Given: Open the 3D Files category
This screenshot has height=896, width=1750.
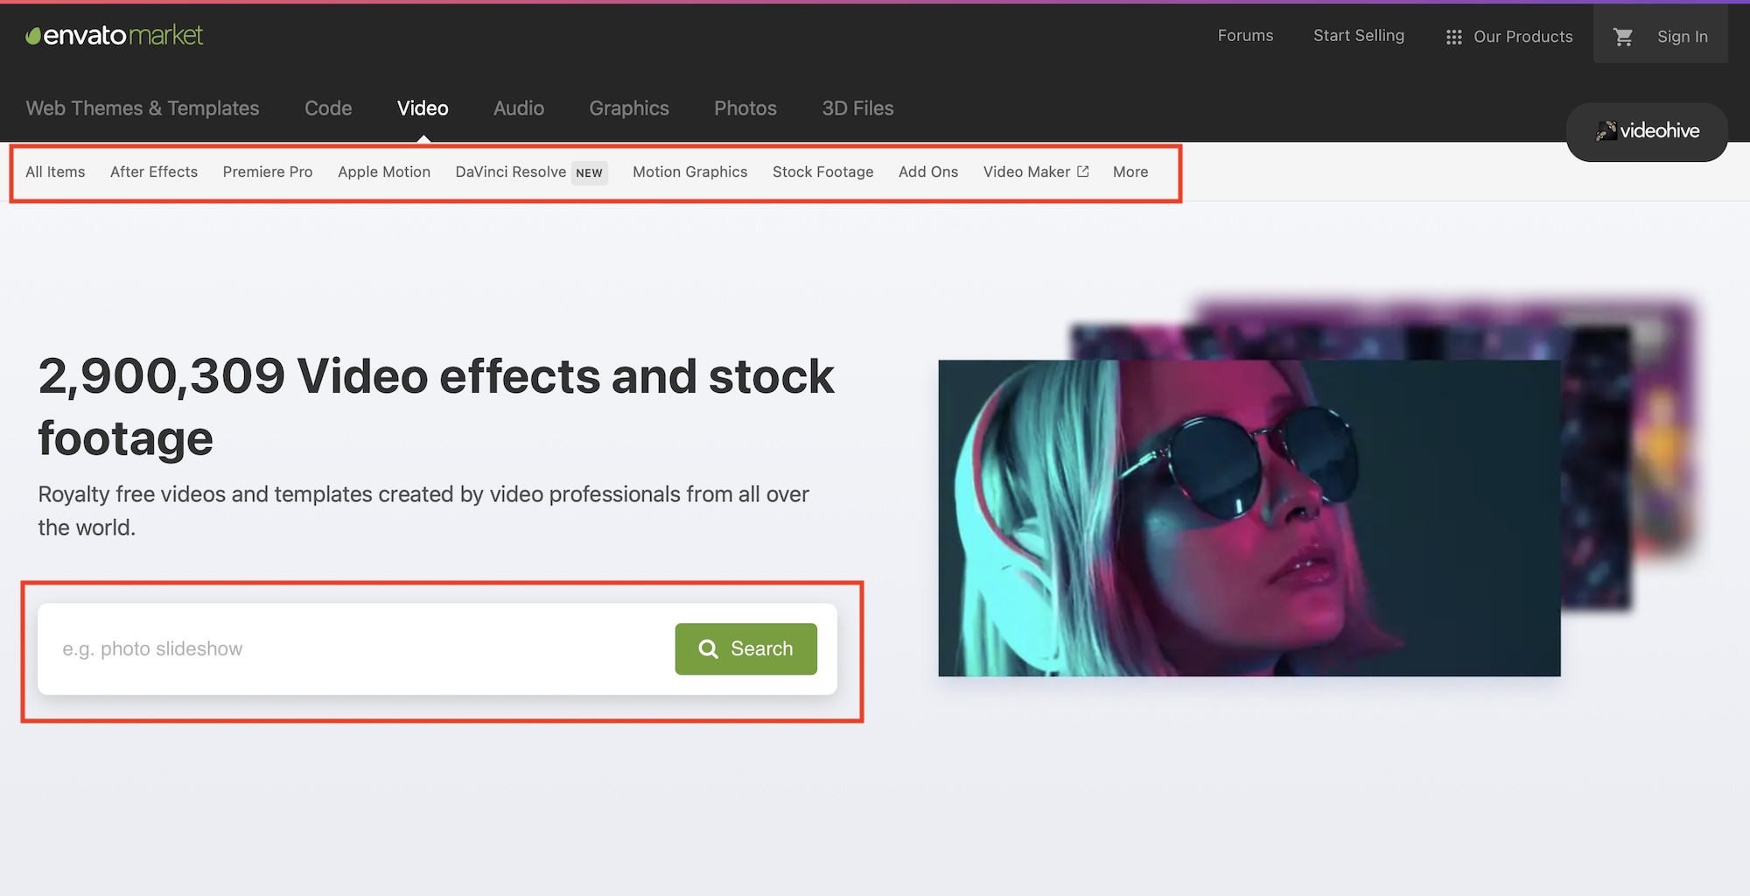Looking at the screenshot, I should pyautogui.click(x=857, y=108).
